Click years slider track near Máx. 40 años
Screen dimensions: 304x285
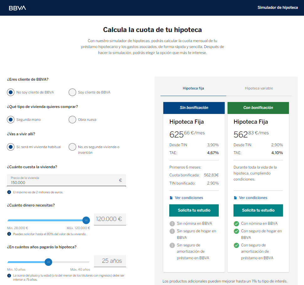88,262
